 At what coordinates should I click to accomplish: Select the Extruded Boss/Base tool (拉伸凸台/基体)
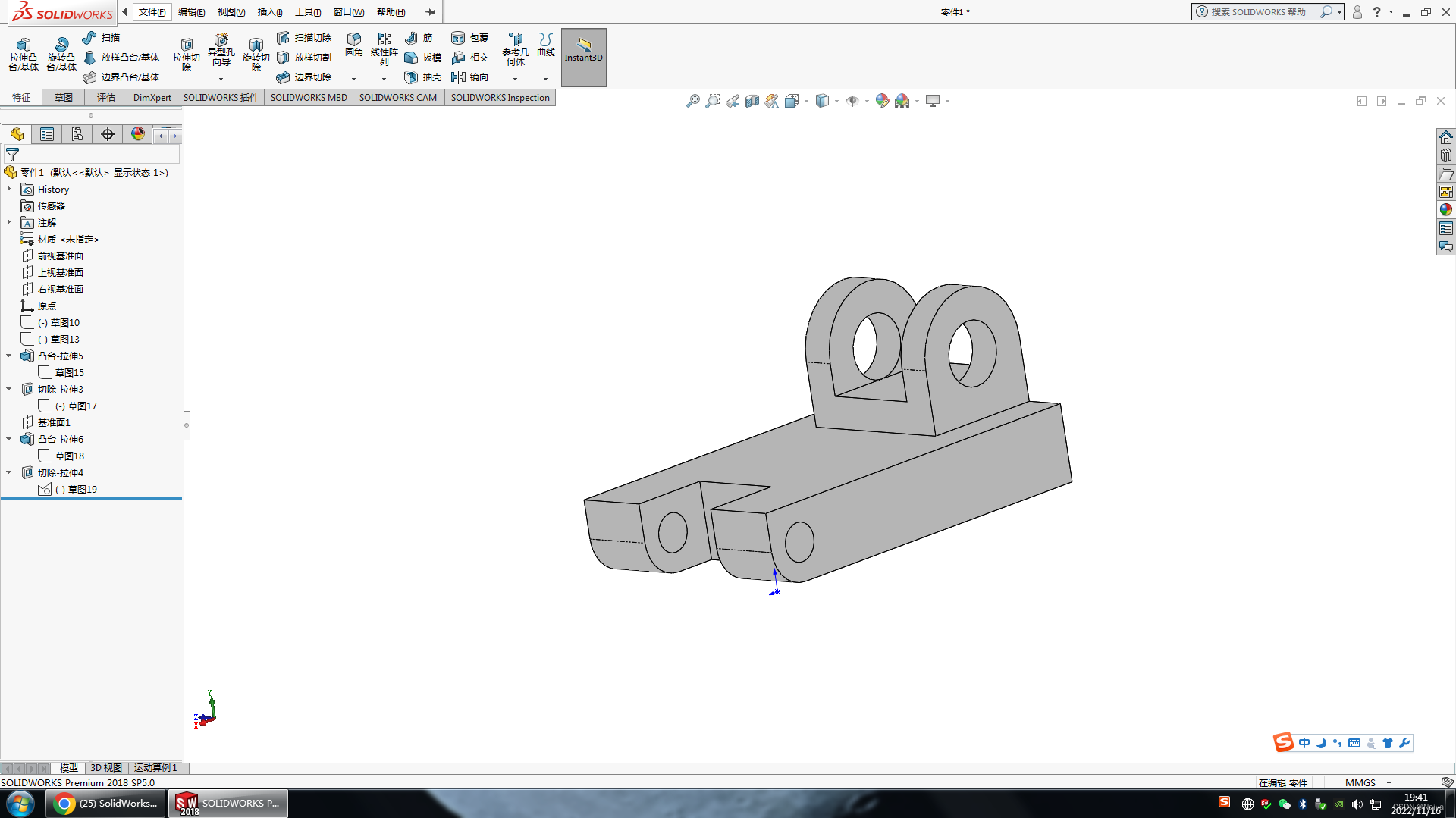(x=24, y=55)
